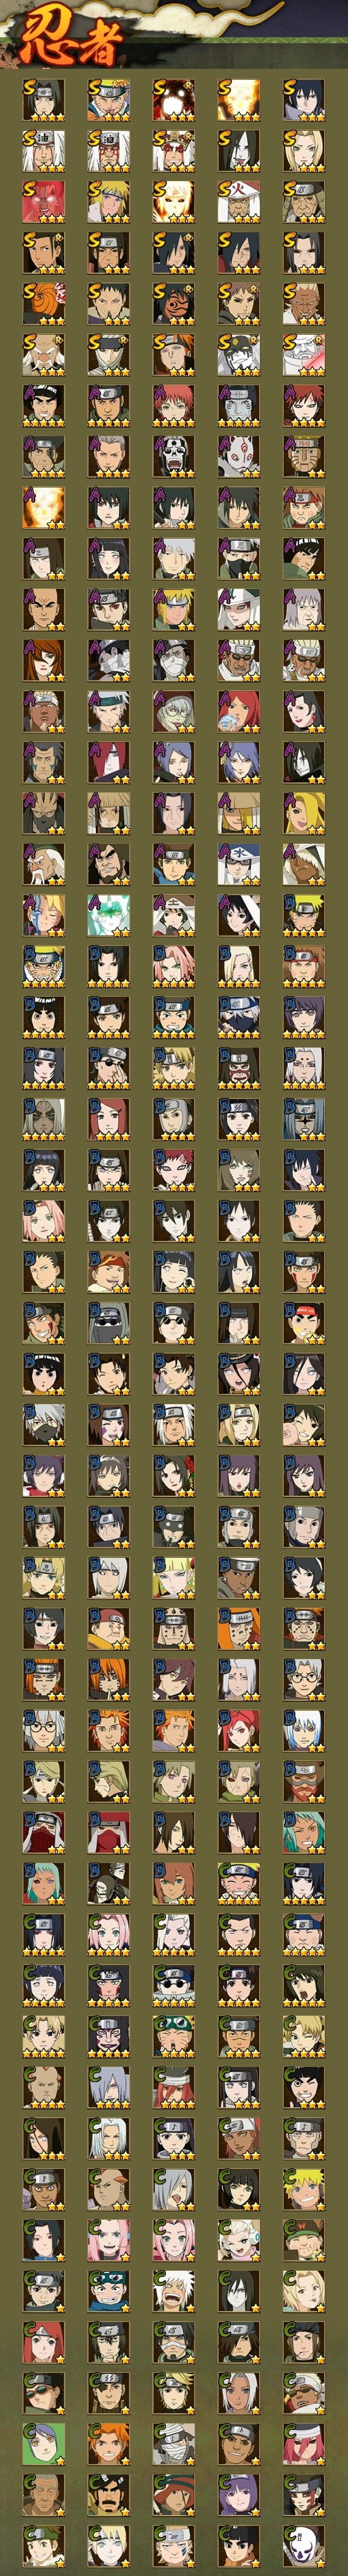This screenshot has height=2576, width=348.
Task: Select blonde Deidara with the purple rank badge
Action: point(303,813)
